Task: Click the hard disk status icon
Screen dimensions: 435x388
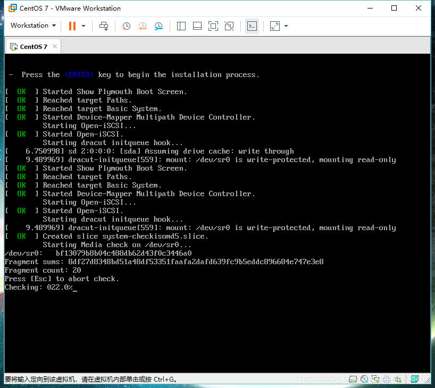Action: 353,379
